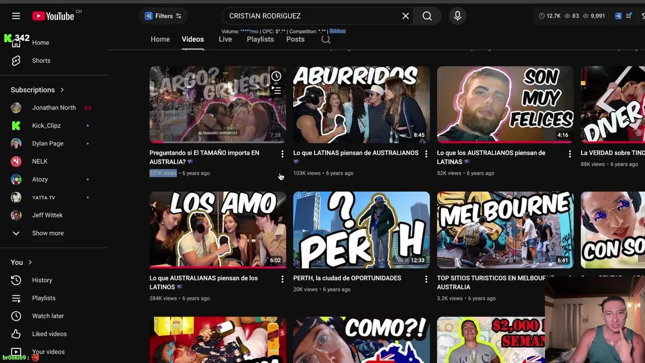This screenshot has width=645, height=363.
Task: Open the SON MUY FELICES thumbnail
Action: coord(505,104)
